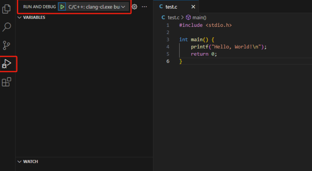The width and height of the screenshot is (312, 171).
Task: Click line number 4 in the gutter
Action: (168, 47)
